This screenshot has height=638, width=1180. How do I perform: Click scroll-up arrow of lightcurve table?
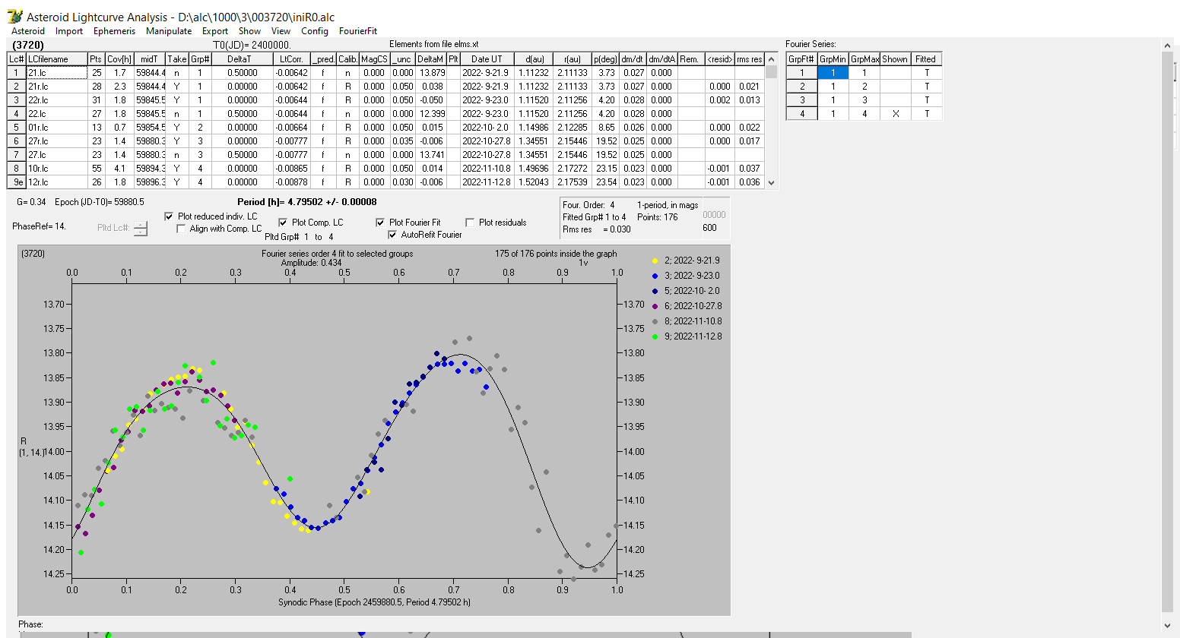pyautogui.click(x=772, y=58)
